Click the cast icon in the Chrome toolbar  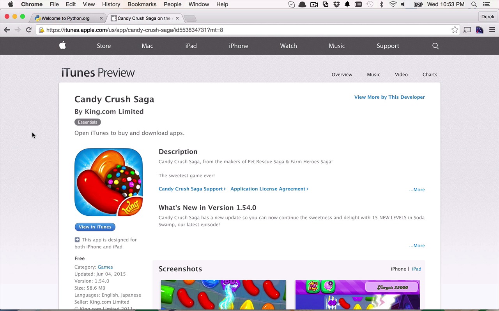[467, 30]
